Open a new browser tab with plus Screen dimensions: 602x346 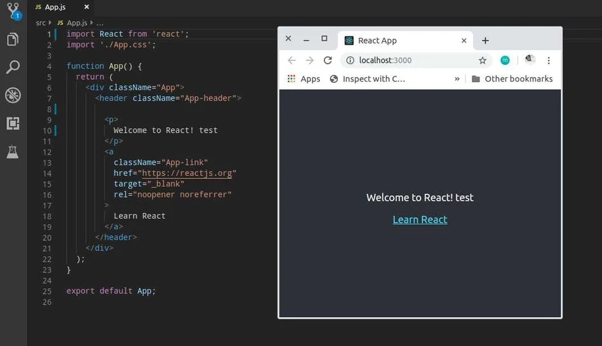[x=485, y=40]
